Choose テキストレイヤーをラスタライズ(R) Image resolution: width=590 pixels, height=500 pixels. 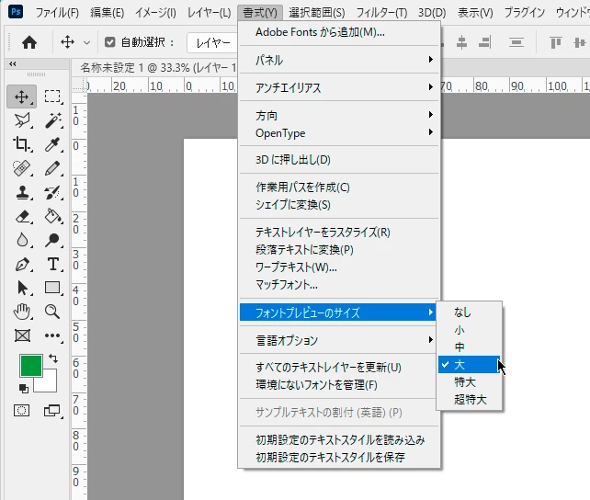point(339,233)
